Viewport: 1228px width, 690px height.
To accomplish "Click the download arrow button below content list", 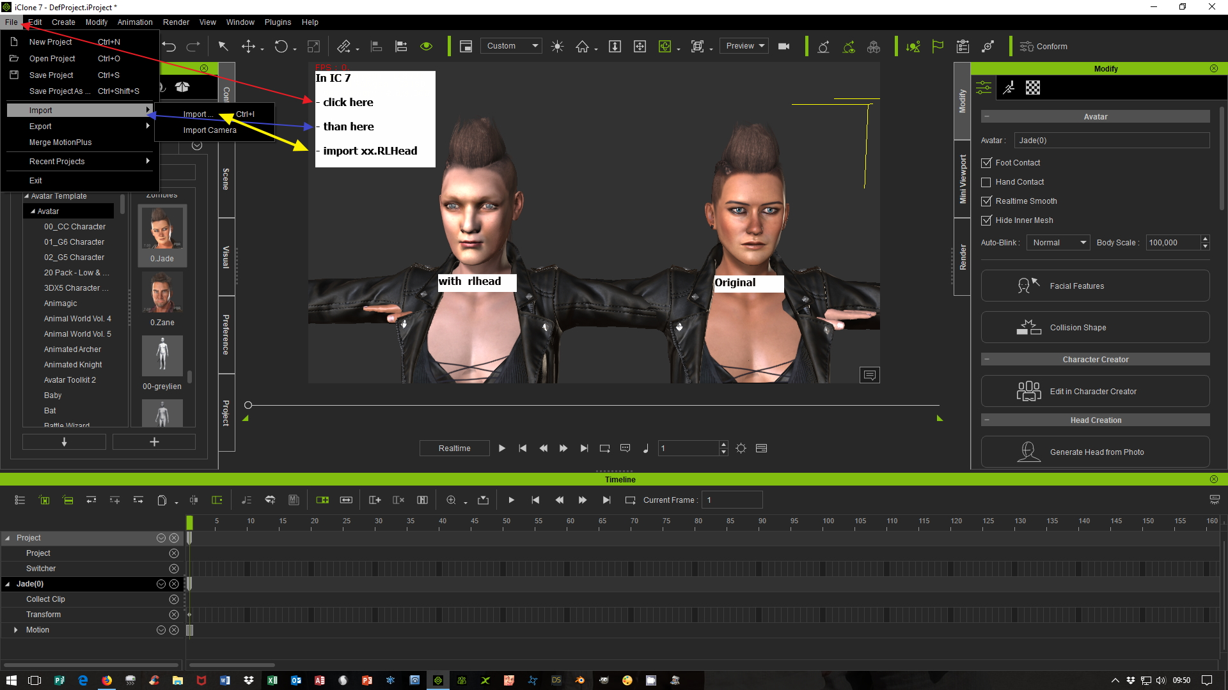I will (x=64, y=442).
